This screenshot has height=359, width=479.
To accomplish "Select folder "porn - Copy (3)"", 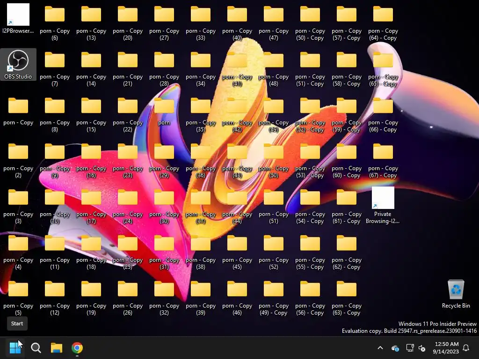I will coord(18,206).
